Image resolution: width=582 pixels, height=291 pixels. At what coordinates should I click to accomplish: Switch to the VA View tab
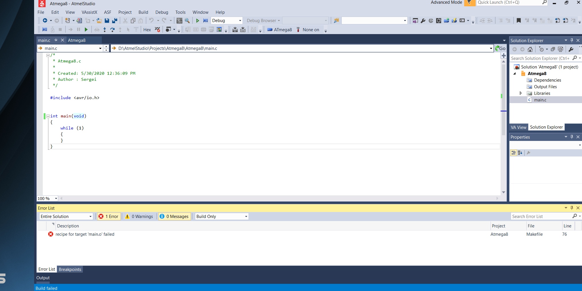coord(519,127)
